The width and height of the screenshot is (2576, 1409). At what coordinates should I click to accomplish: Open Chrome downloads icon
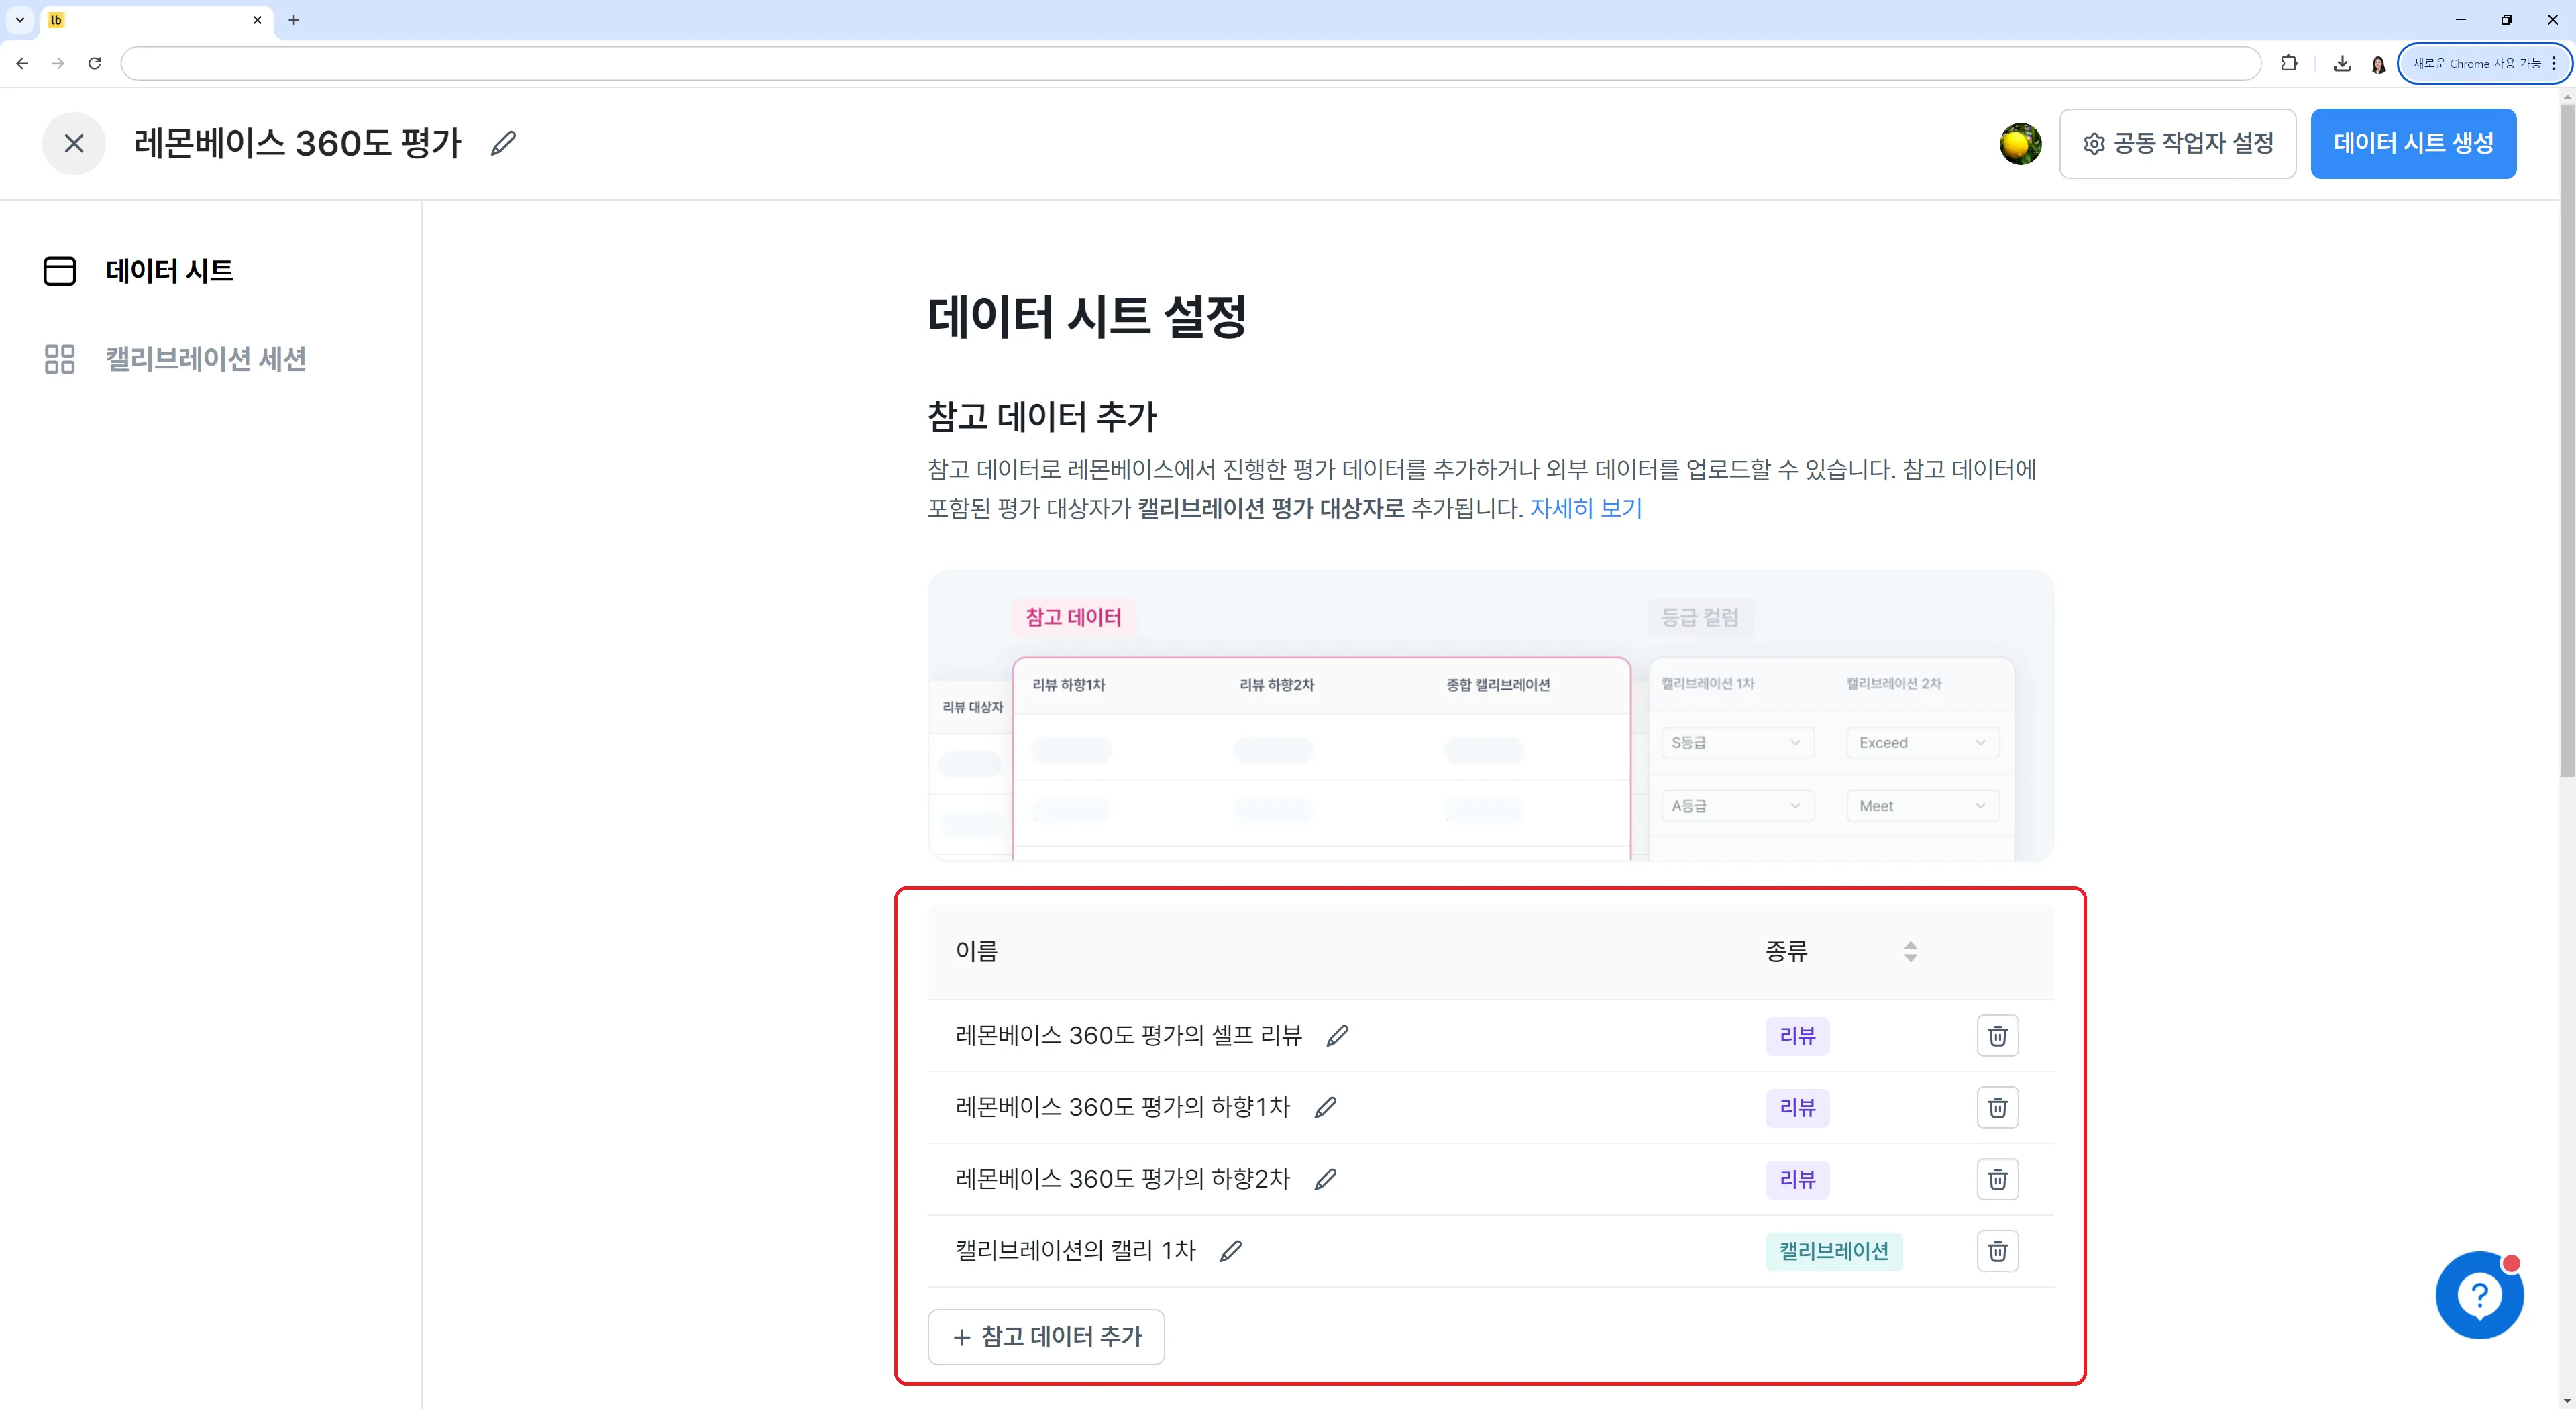pyautogui.click(x=2342, y=63)
